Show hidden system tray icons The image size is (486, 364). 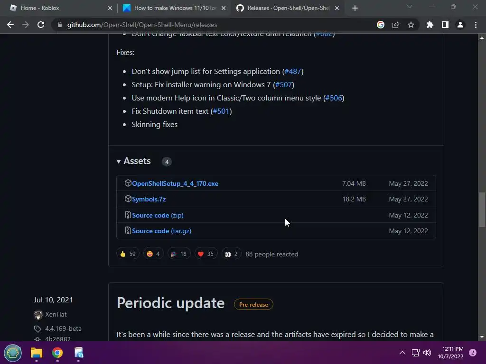pos(402,353)
